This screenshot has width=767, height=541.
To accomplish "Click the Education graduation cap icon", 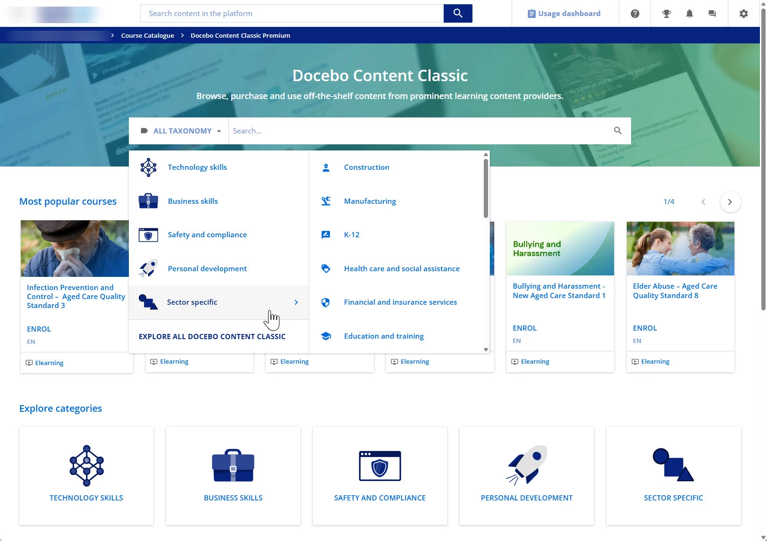I will coord(326,336).
